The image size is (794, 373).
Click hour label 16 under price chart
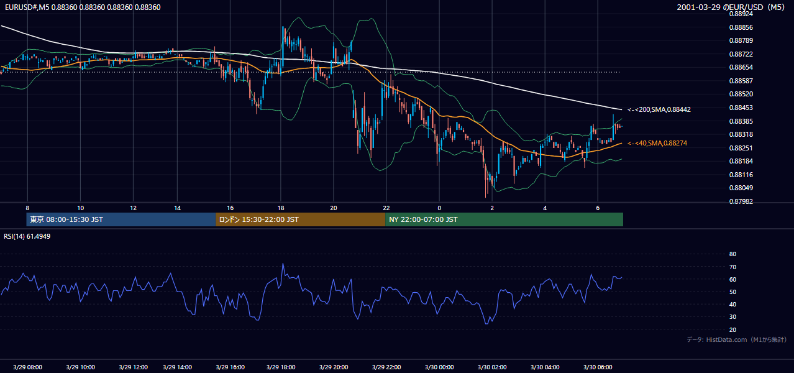(230, 208)
